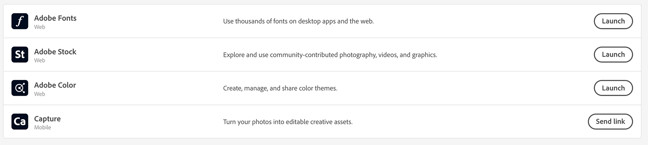Click the Capture editable creative assets description

click(x=288, y=122)
